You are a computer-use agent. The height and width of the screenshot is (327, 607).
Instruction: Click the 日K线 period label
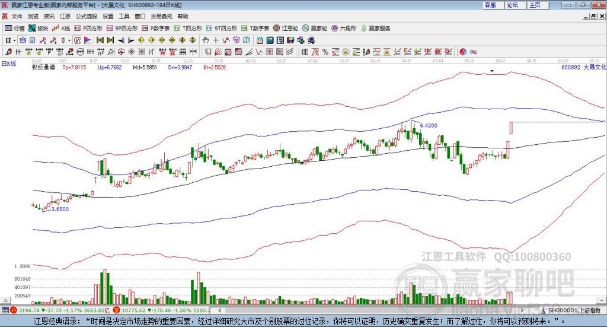pyautogui.click(x=9, y=64)
